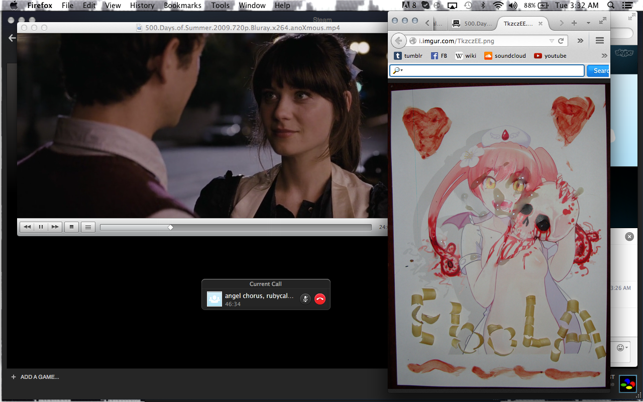Viewport: 643px width, 402px height.
Task: Fast-forward the VLC video
Action: tap(55, 227)
